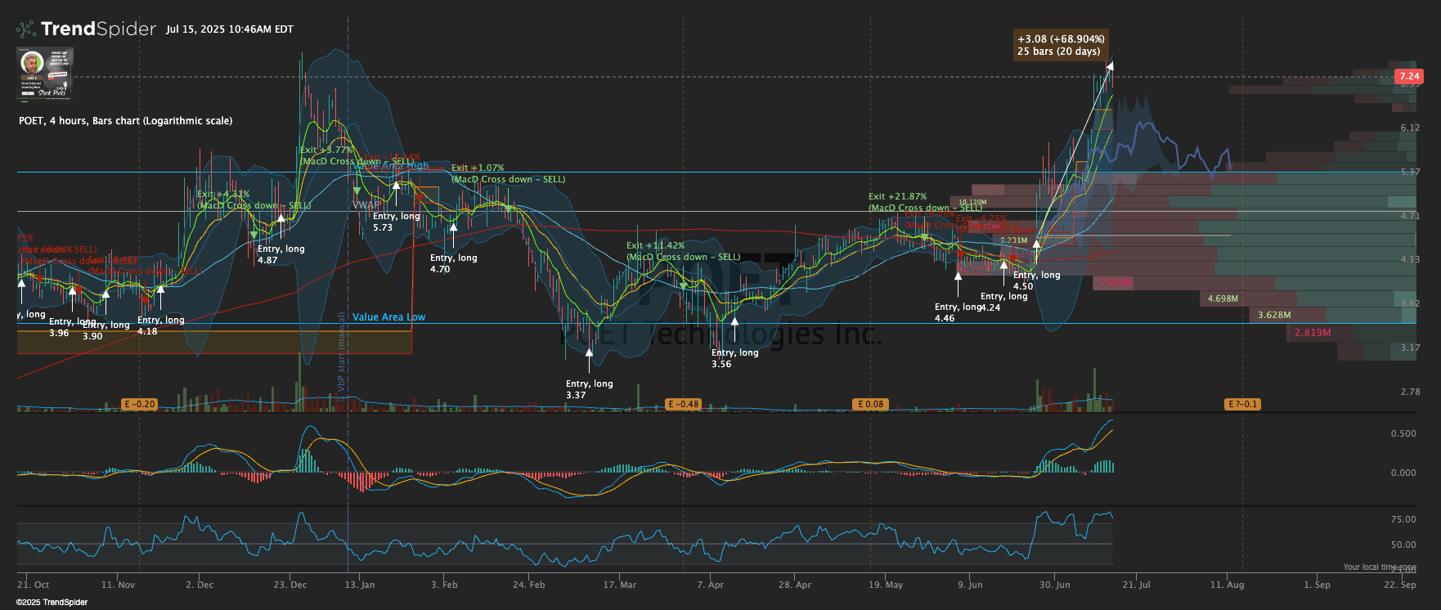The height and width of the screenshot is (610, 1441).
Task: Click the Exit +1.07% MacD sell label
Action: coord(508,173)
